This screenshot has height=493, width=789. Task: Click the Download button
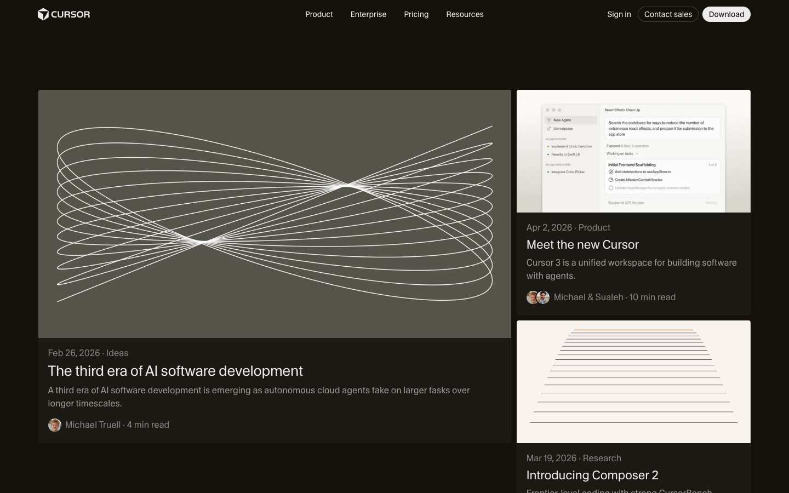click(727, 14)
